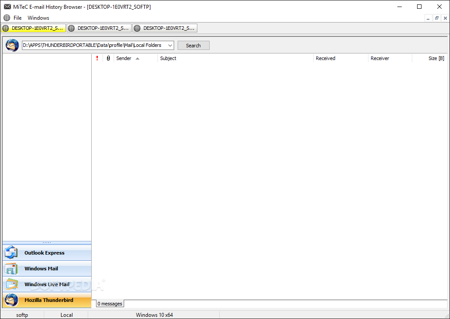Select Outlook Express in sidebar
Viewport: 450px width, 319px height.
pos(47,253)
